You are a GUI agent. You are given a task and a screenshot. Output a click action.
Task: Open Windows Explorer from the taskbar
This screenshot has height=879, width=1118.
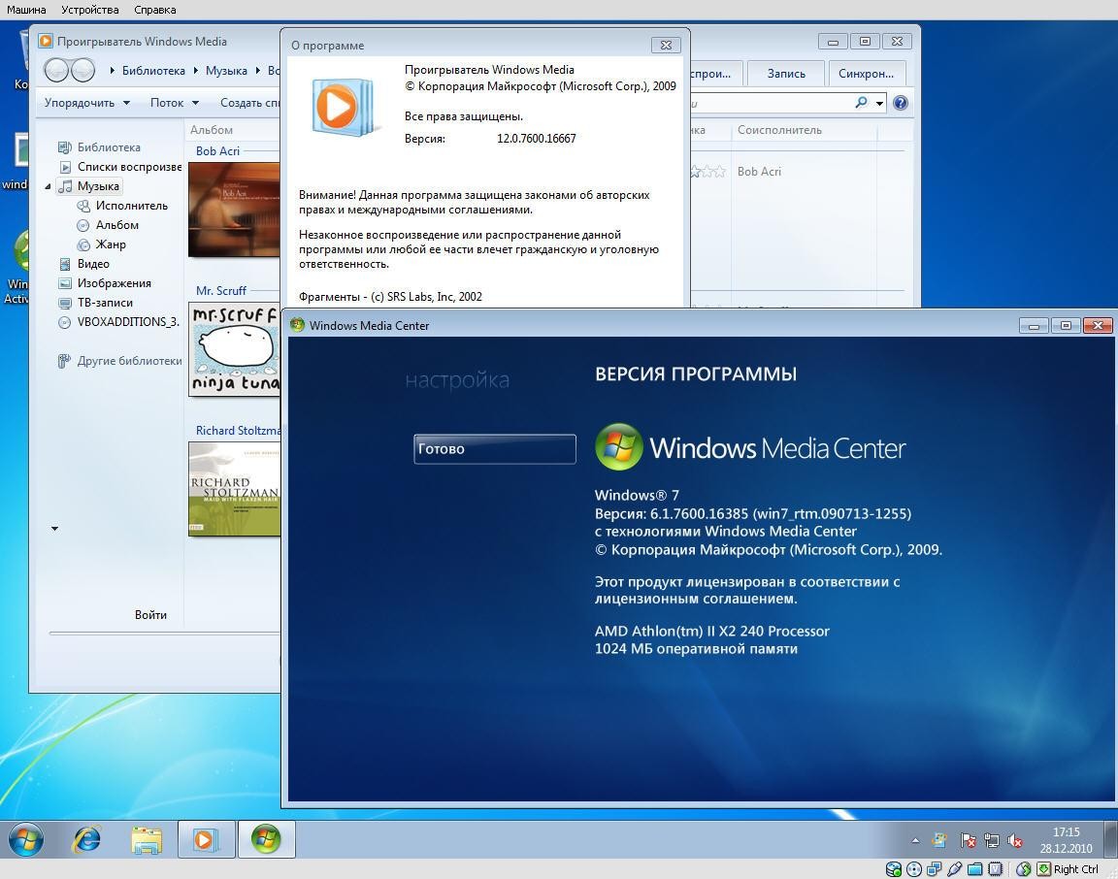pyautogui.click(x=147, y=840)
